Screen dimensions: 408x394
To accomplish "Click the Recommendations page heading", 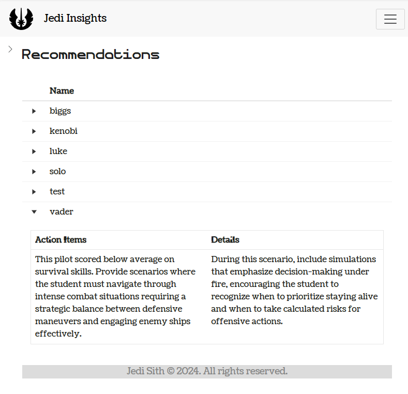I will pos(90,54).
